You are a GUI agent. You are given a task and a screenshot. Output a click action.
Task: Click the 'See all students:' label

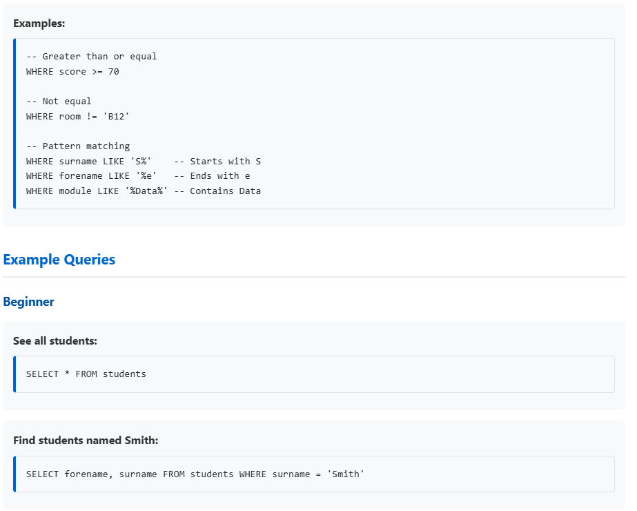coord(55,341)
